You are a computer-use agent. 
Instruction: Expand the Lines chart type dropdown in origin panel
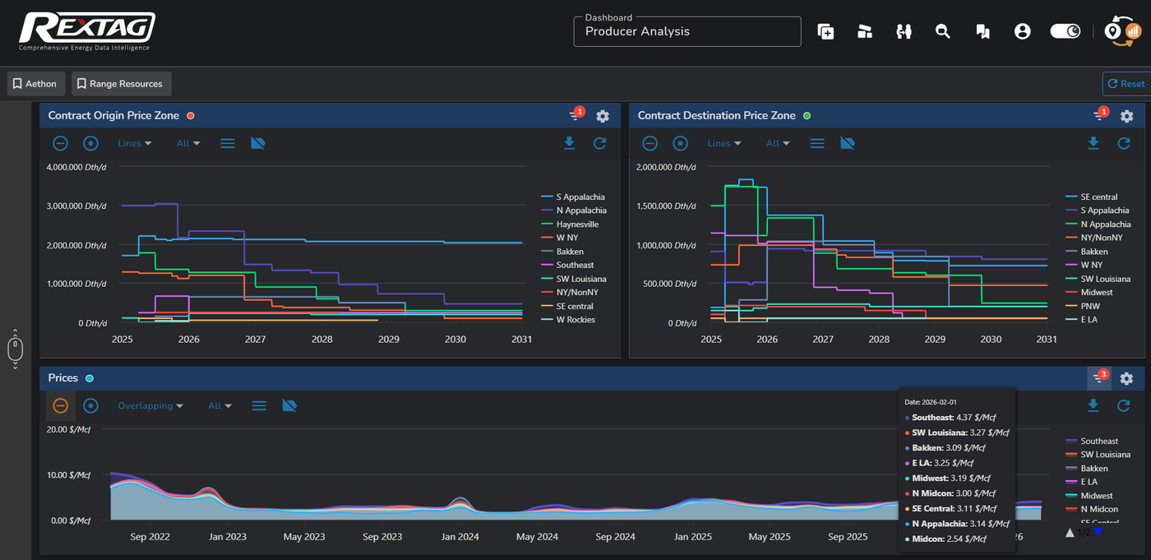pyautogui.click(x=135, y=143)
